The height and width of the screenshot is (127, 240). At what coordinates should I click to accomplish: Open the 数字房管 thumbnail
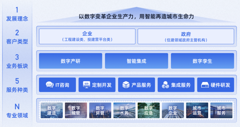click(x=100, y=110)
